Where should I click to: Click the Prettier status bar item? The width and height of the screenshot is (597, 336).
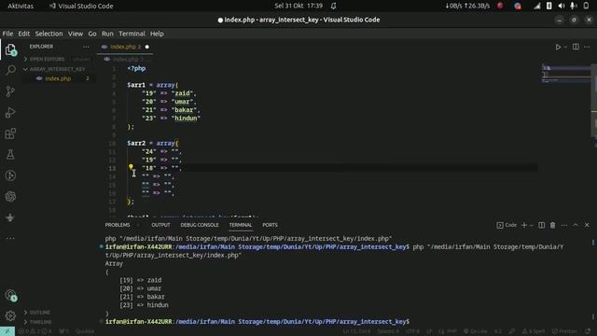563,331
